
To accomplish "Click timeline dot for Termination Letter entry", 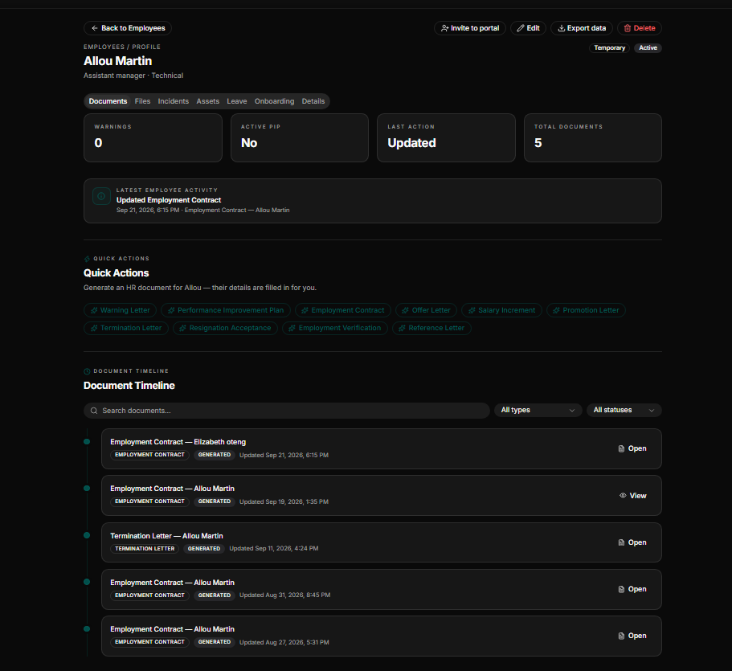I will click(87, 535).
